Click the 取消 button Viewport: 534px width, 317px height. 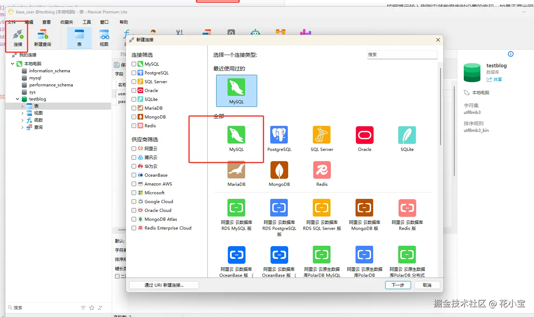pos(427,285)
